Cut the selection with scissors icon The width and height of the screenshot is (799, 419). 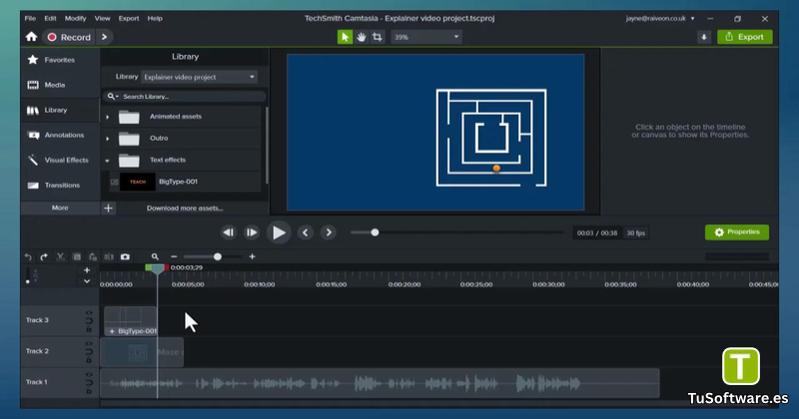click(60, 257)
